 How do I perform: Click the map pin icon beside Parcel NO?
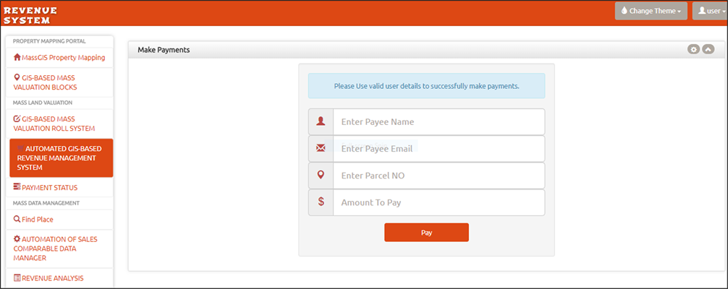coord(321,176)
